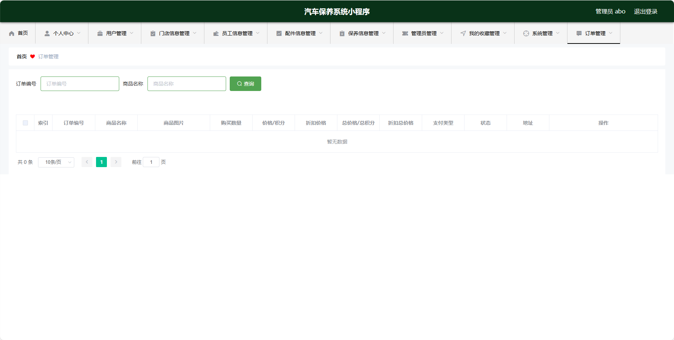Open the 门店信息管理 menu label
This screenshot has height=340, width=674.
point(174,33)
